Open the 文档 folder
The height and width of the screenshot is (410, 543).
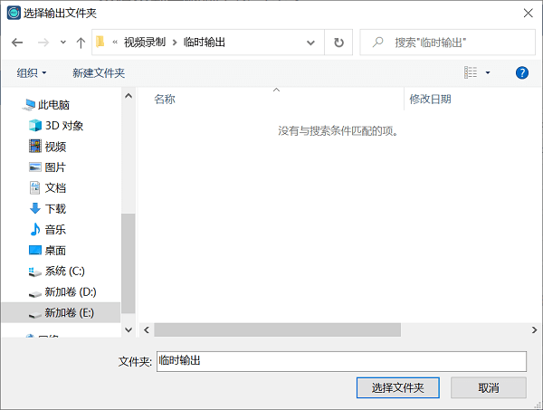[x=55, y=188]
